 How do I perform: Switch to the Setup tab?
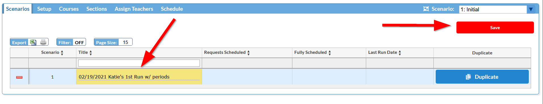[x=44, y=9]
